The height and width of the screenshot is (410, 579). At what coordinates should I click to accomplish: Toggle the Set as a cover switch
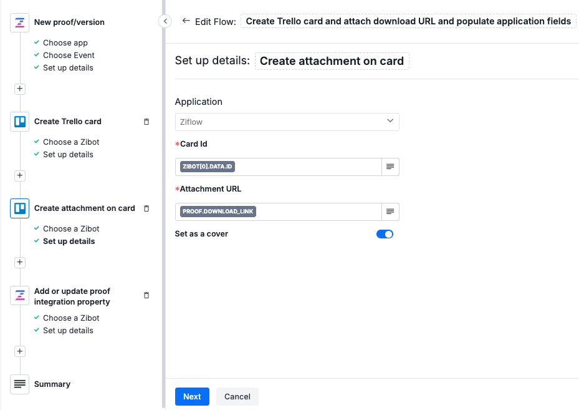(385, 234)
